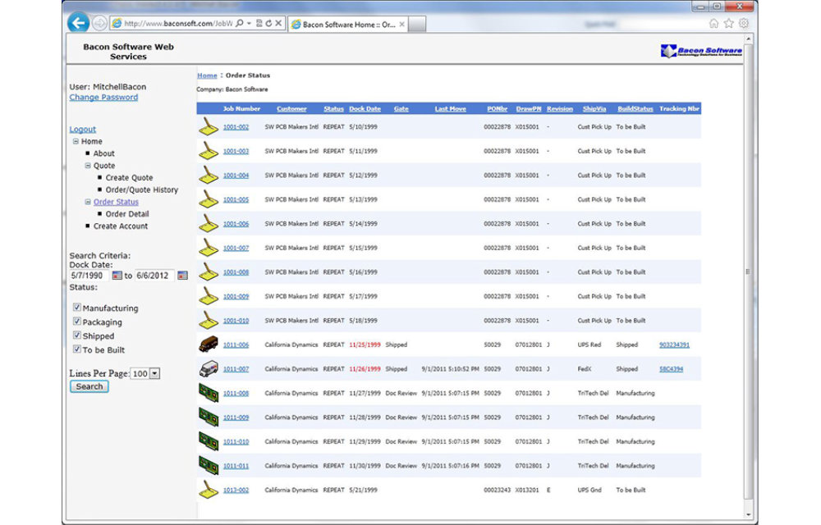Open the browser Favorites star icon
This screenshot has height=525, width=821.
point(729,24)
